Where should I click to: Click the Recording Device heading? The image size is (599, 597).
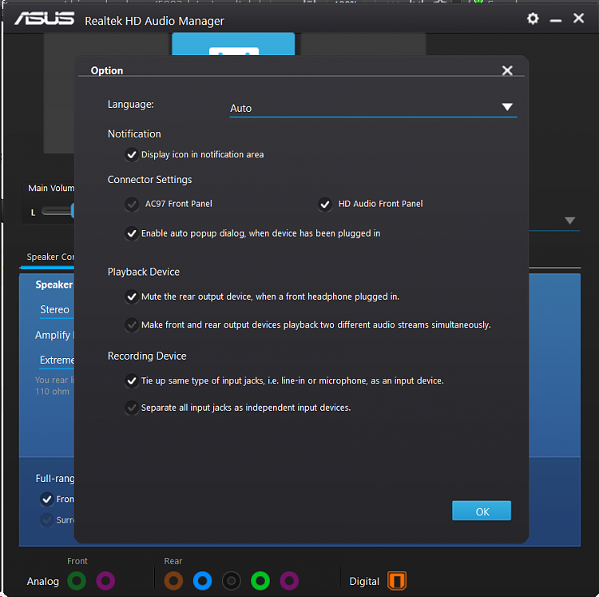point(147,356)
